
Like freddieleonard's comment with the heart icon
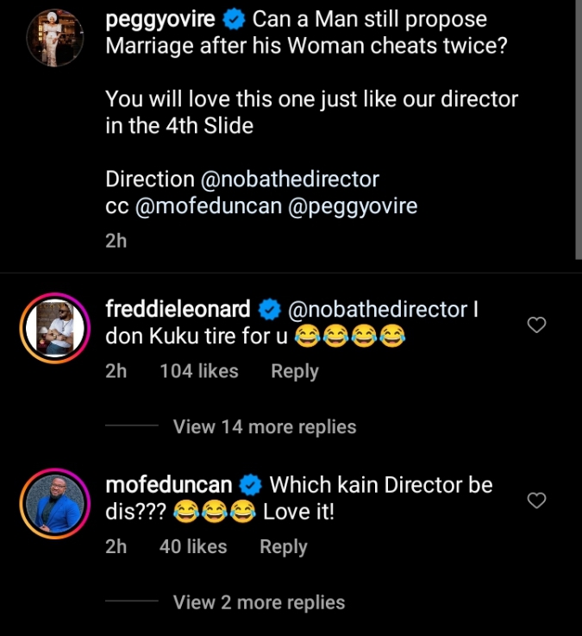(536, 325)
